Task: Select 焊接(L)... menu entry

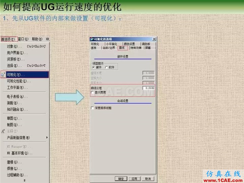Action: pos(14,168)
